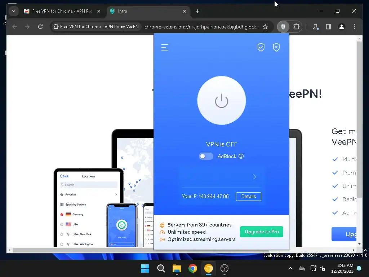Click Upgrade to Pro green button

tap(262, 232)
